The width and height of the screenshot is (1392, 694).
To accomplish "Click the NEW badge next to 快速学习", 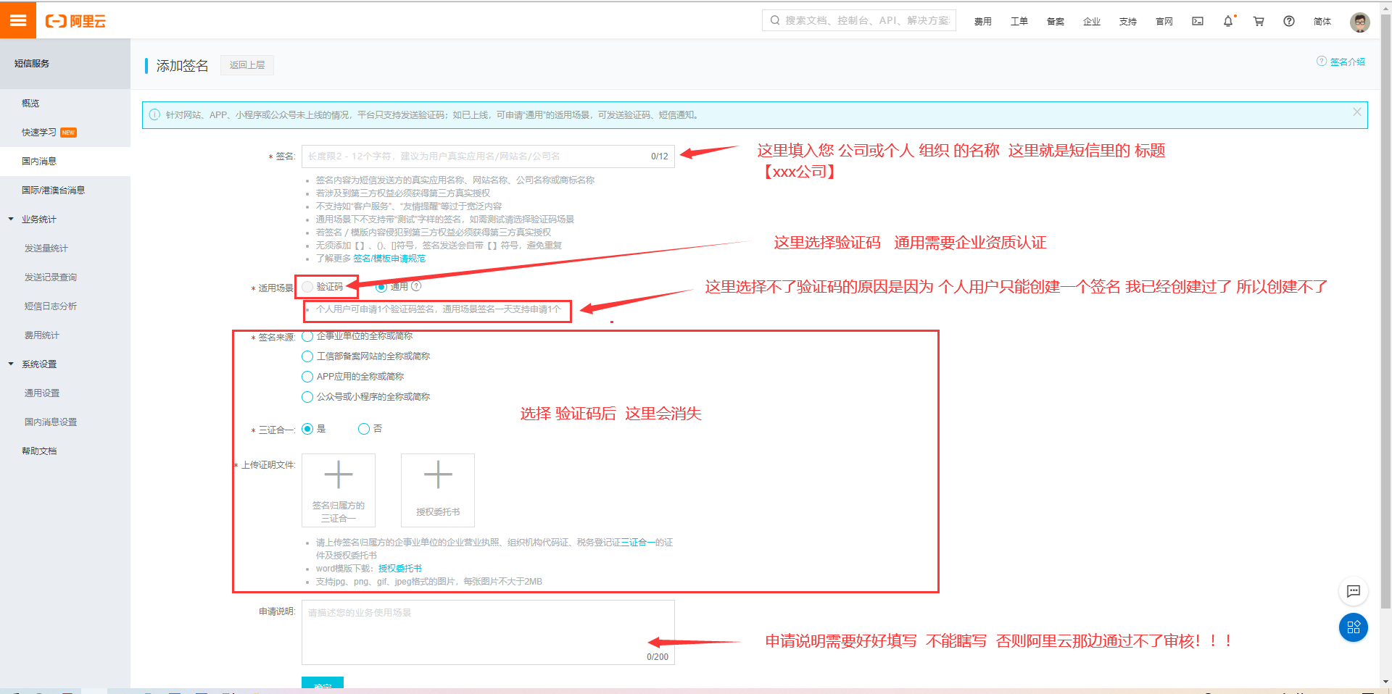I will (x=69, y=133).
